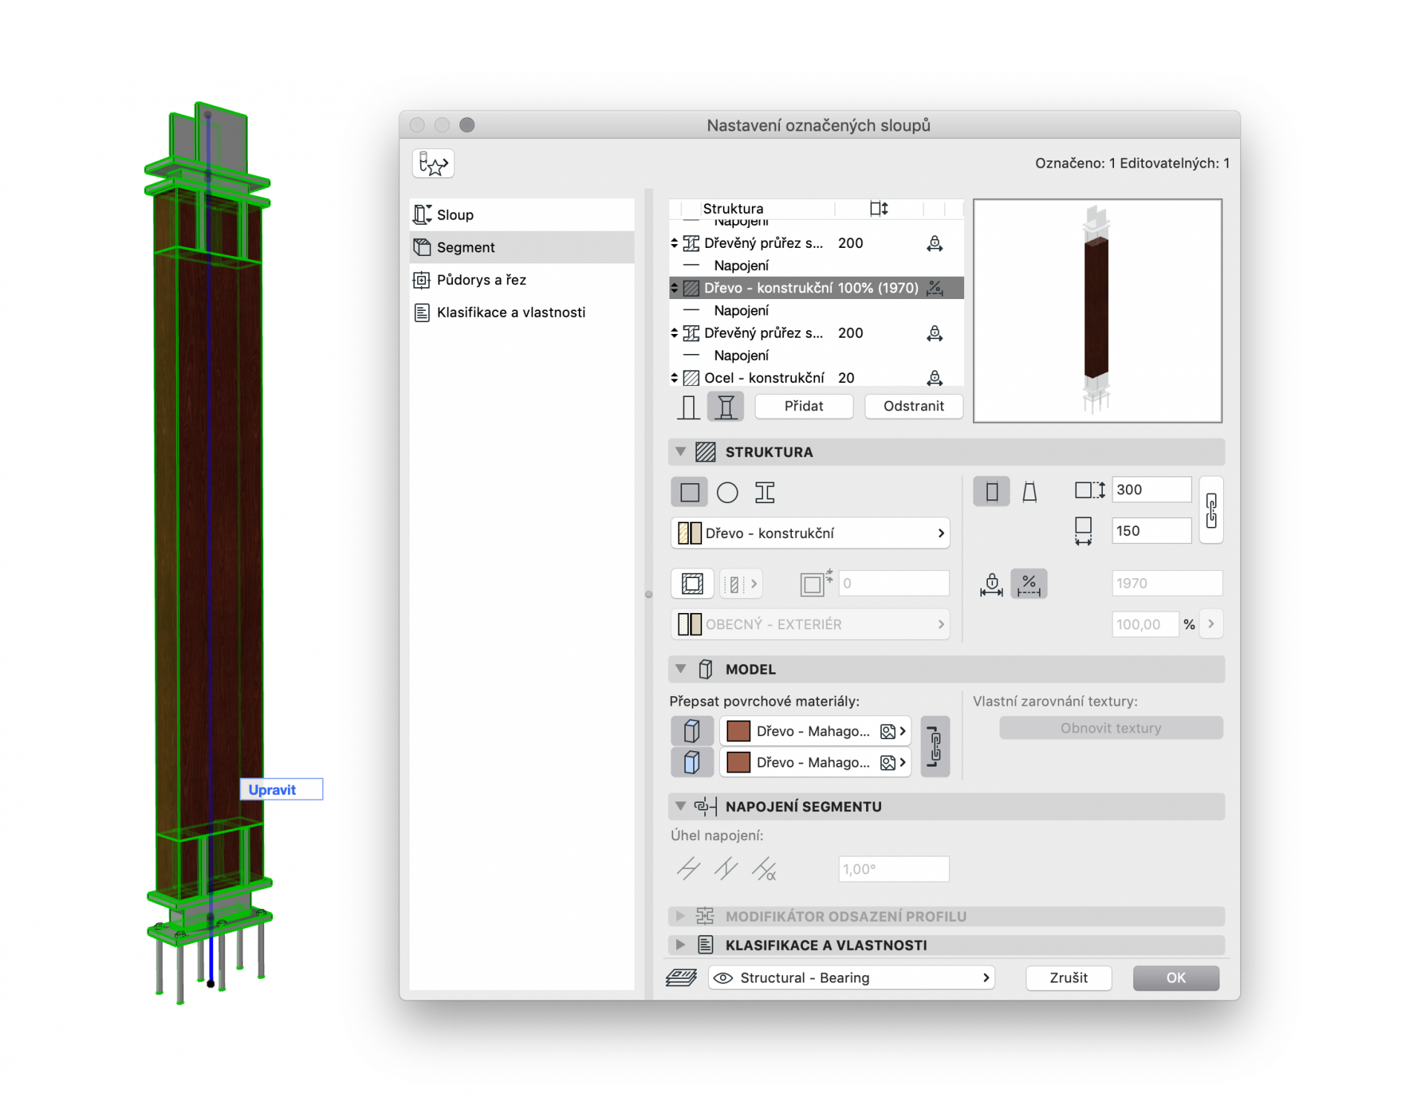This screenshot has height=1105, width=1425.
Task: Click the single-segment column icon
Action: [688, 407]
